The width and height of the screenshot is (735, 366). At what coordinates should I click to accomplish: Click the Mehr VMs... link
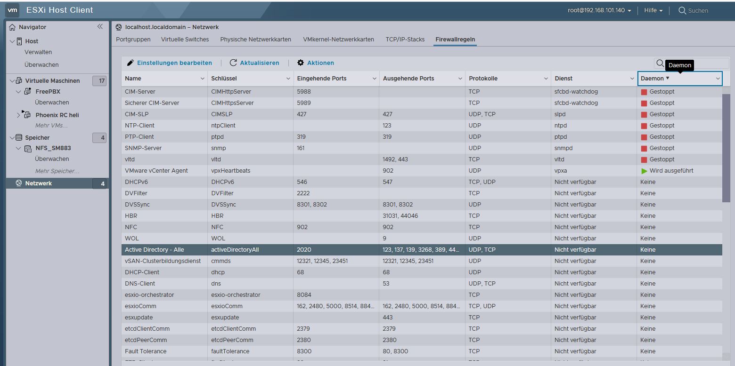click(x=51, y=126)
